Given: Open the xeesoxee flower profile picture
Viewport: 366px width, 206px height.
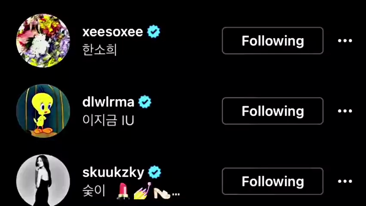Looking at the screenshot, I should [43, 41].
